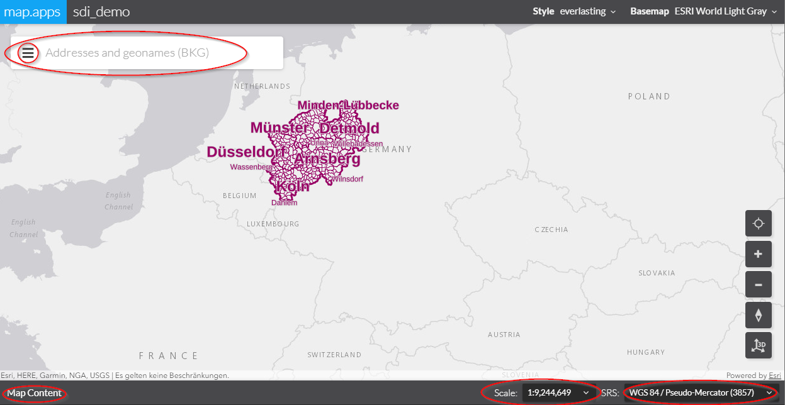Reset map orientation with compass icon
Viewport: 785px width, 405px height.
point(758,315)
